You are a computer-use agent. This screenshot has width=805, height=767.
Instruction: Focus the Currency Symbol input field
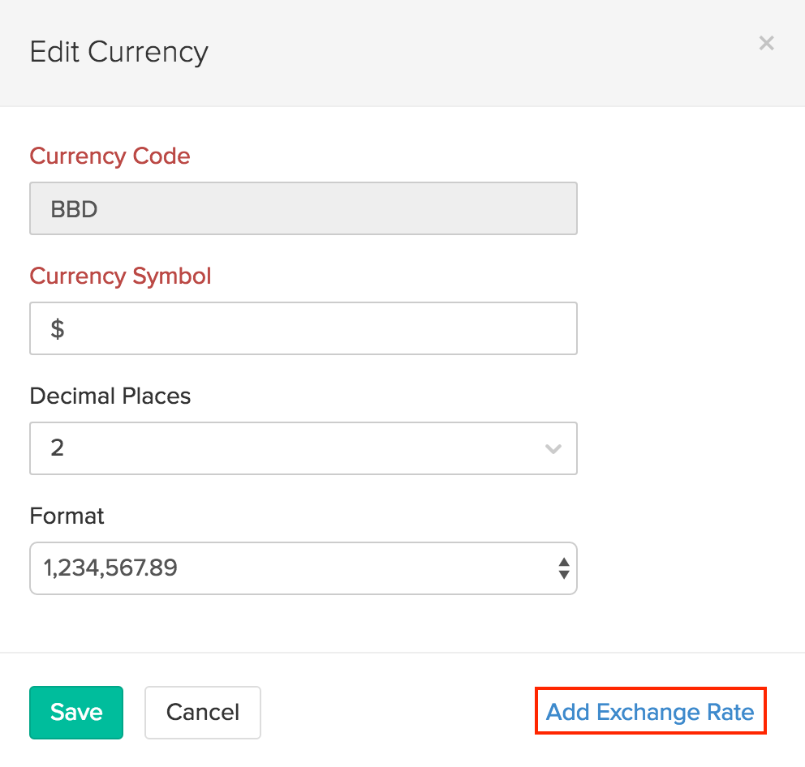pos(303,328)
